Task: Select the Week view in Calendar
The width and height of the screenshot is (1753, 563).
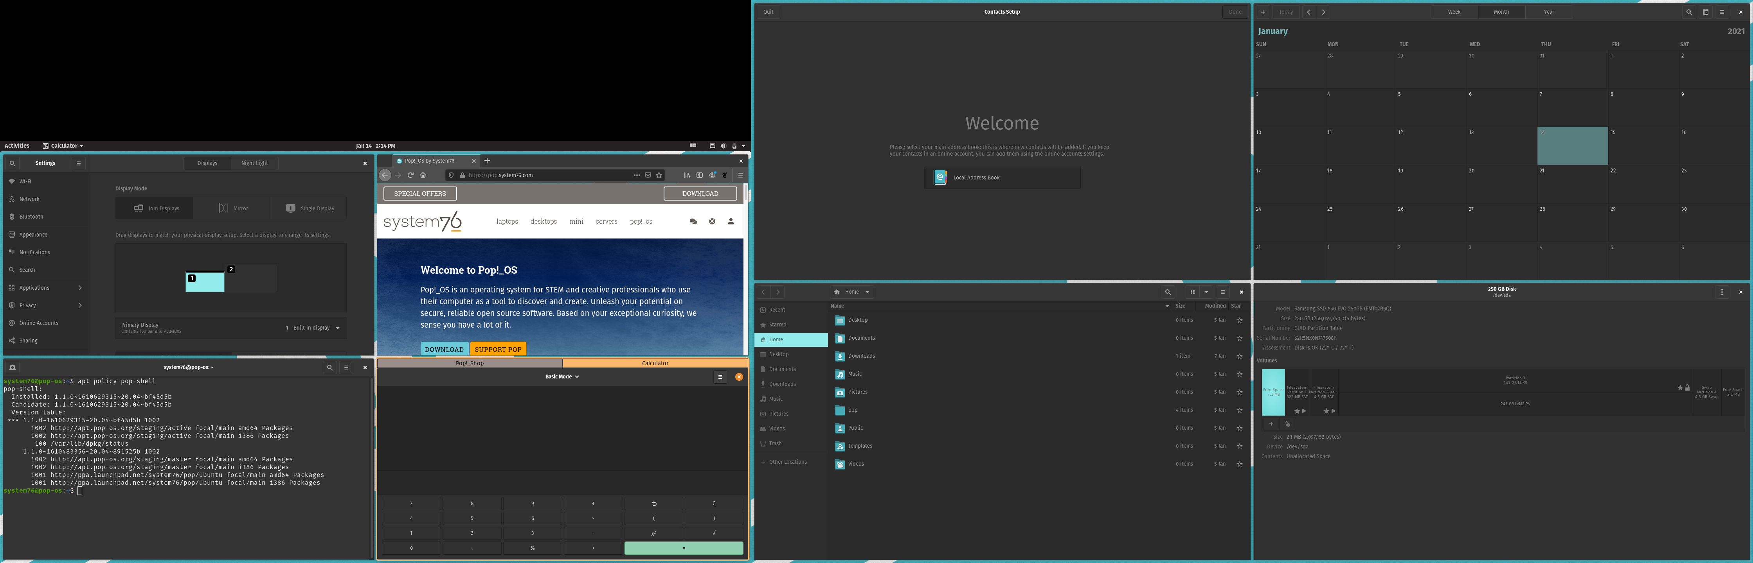Action: 1454,12
